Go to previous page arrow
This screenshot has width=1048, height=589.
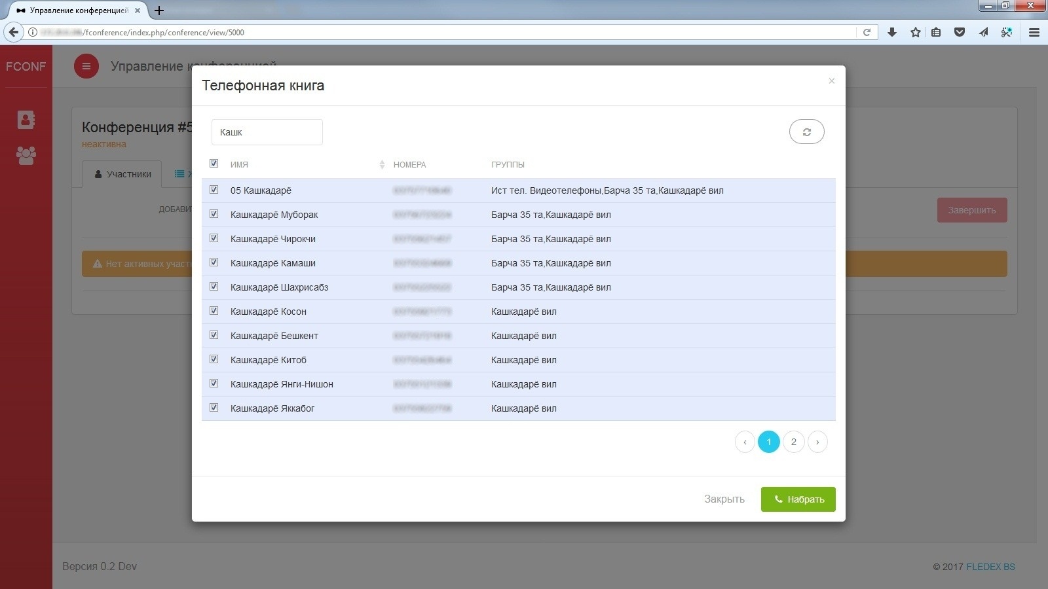[x=745, y=442]
